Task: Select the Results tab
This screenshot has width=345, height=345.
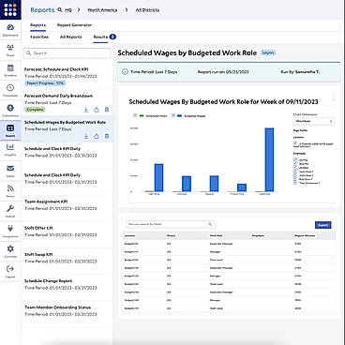Action: pyautogui.click(x=100, y=37)
